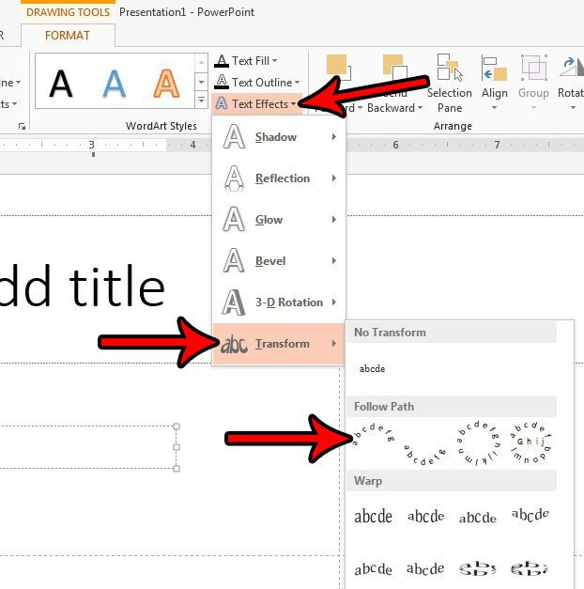Open the Shadow submenu
This screenshot has height=589, width=584.
pos(278,137)
